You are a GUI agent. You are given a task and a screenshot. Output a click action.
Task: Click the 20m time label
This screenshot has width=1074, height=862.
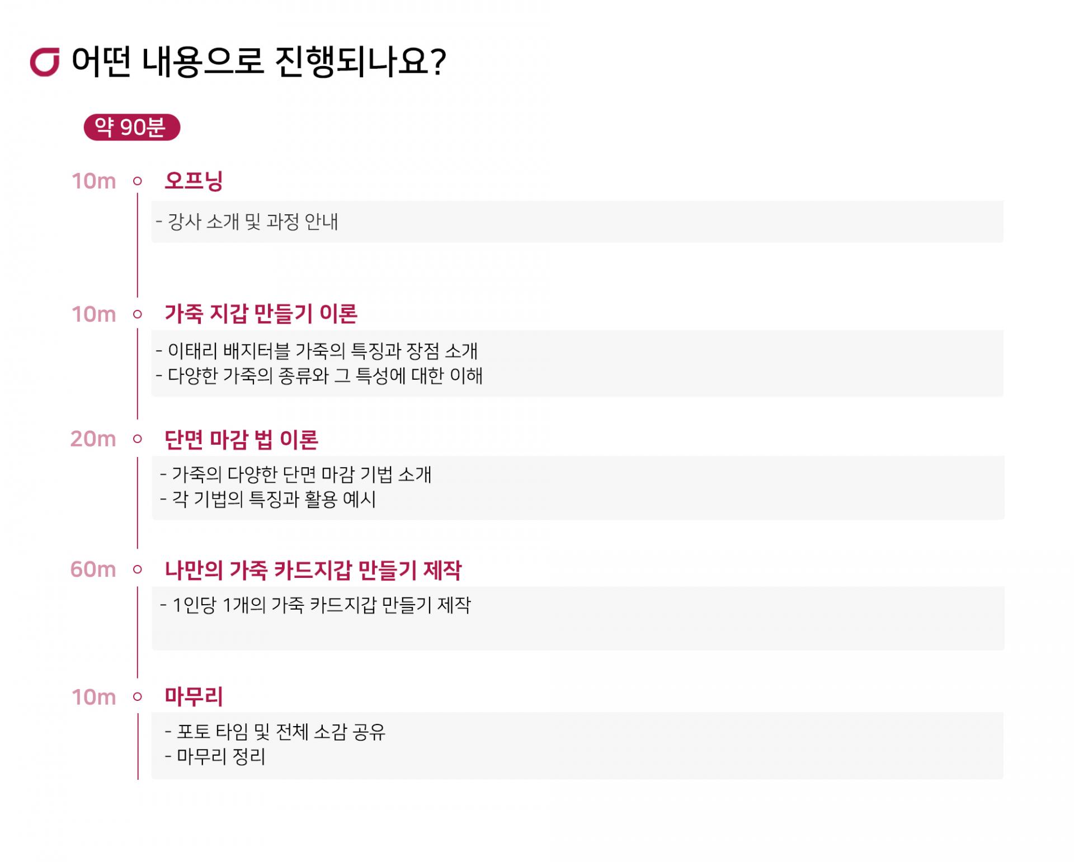click(93, 439)
